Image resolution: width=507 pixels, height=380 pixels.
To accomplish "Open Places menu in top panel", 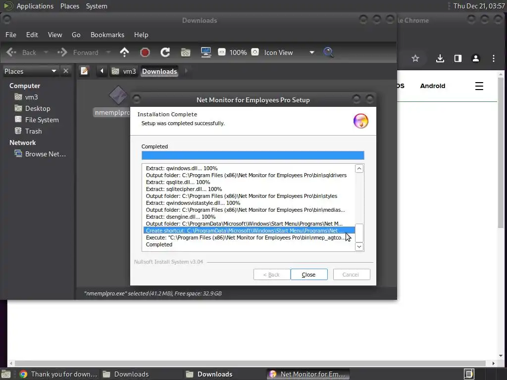I will [69, 6].
